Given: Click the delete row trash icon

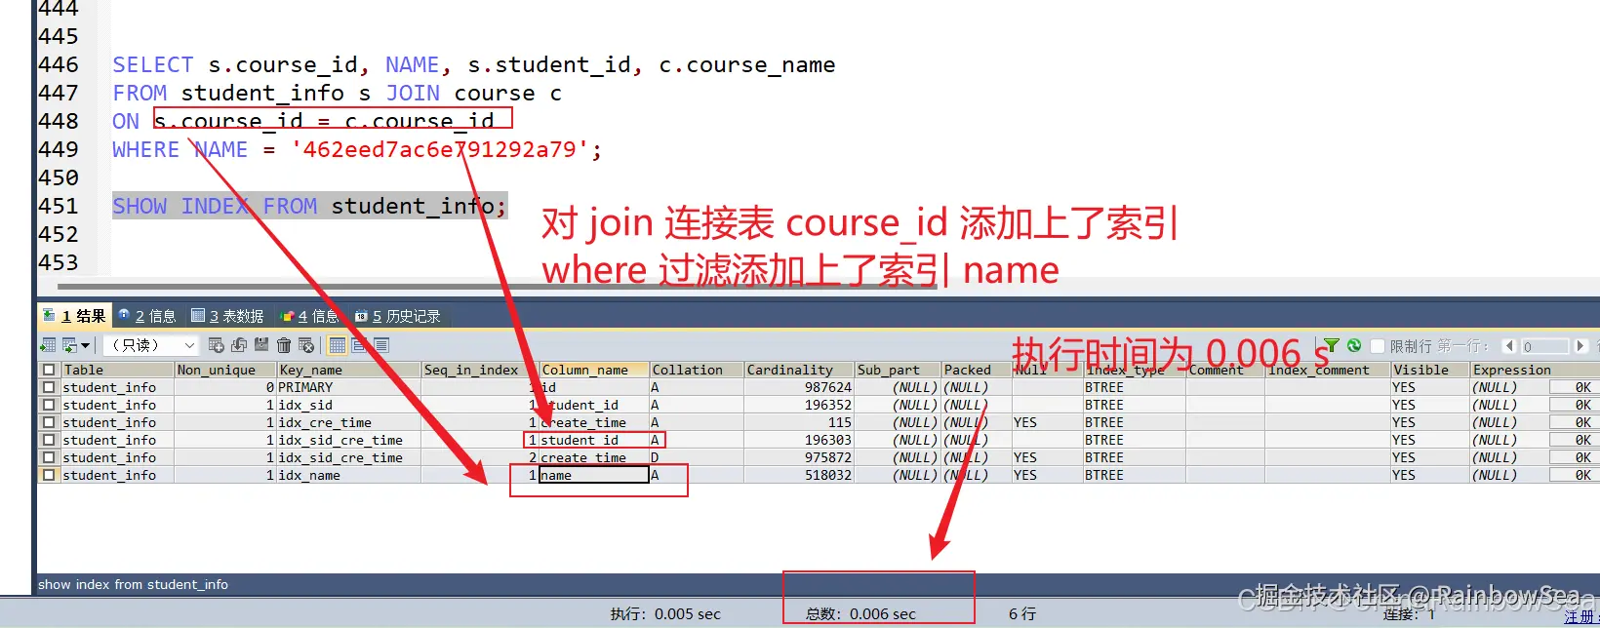Looking at the screenshot, I should [284, 345].
